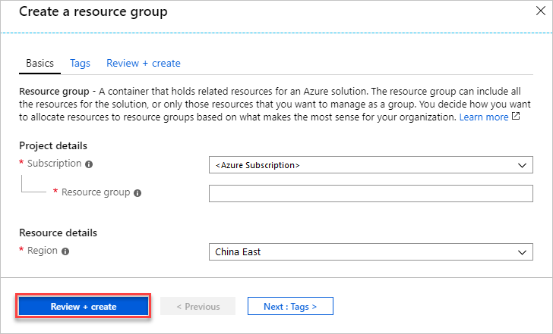This screenshot has height=334, width=553.
Task: Go to Next : Tags
Action: [289, 307]
